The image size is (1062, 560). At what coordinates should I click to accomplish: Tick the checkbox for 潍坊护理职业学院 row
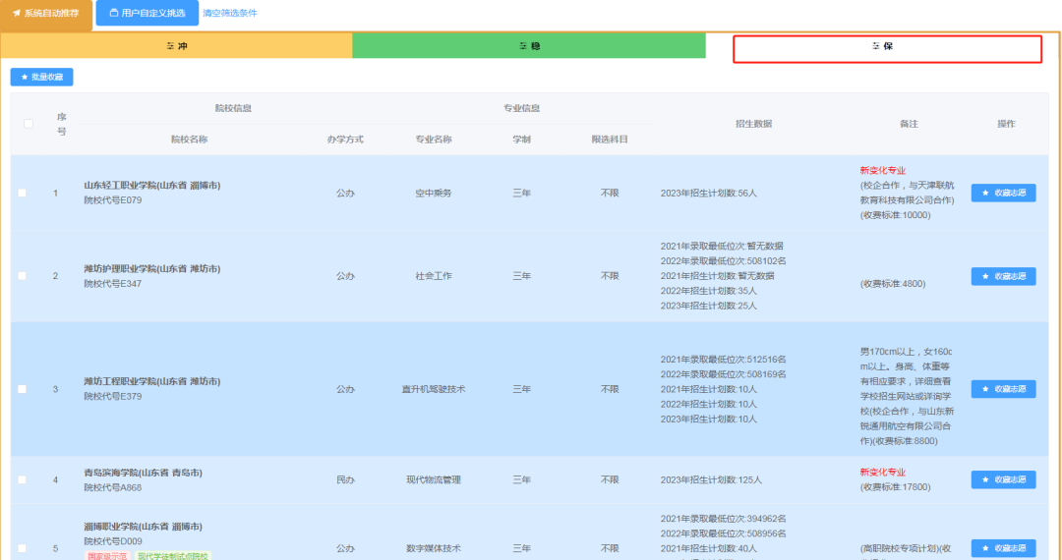click(23, 276)
